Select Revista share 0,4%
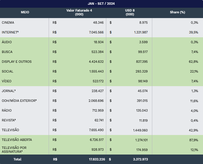This screenshot has width=203, height=164. [x=194, y=120]
